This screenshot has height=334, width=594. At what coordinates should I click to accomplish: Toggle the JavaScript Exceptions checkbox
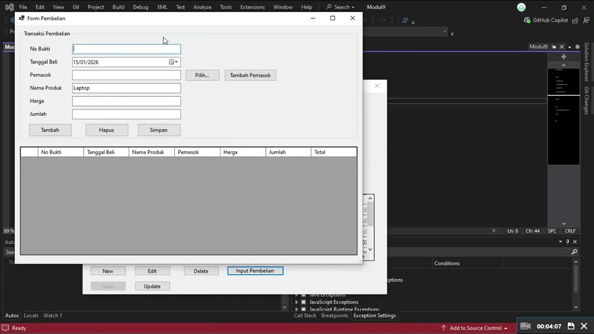[x=303, y=302]
